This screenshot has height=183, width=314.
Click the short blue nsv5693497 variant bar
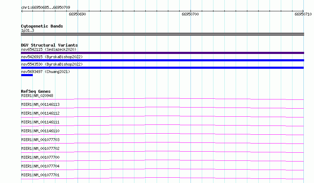[27, 75]
